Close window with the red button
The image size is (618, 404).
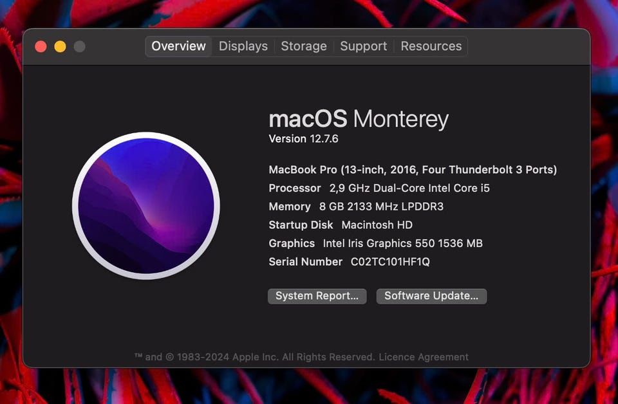coord(41,46)
